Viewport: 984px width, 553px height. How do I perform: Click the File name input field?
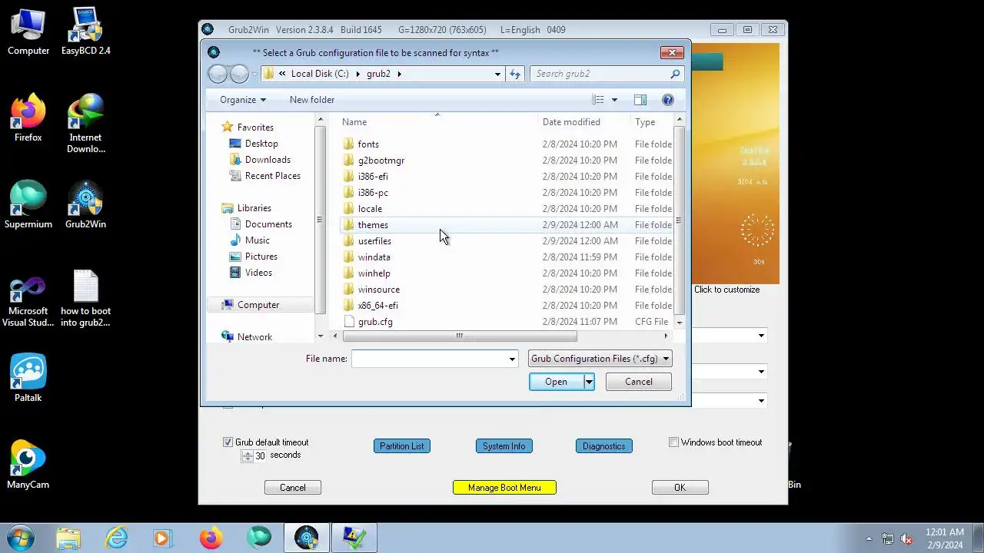click(x=429, y=359)
